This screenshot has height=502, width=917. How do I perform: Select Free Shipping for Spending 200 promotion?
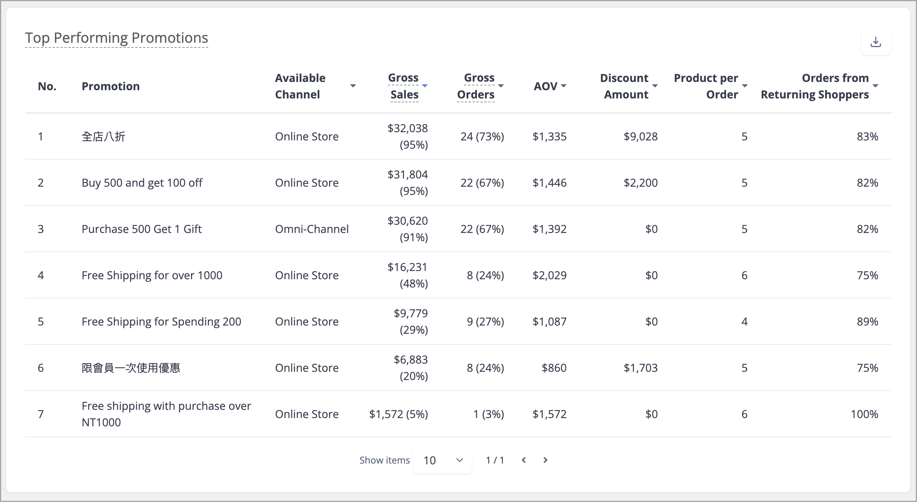click(x=161, y=322)
